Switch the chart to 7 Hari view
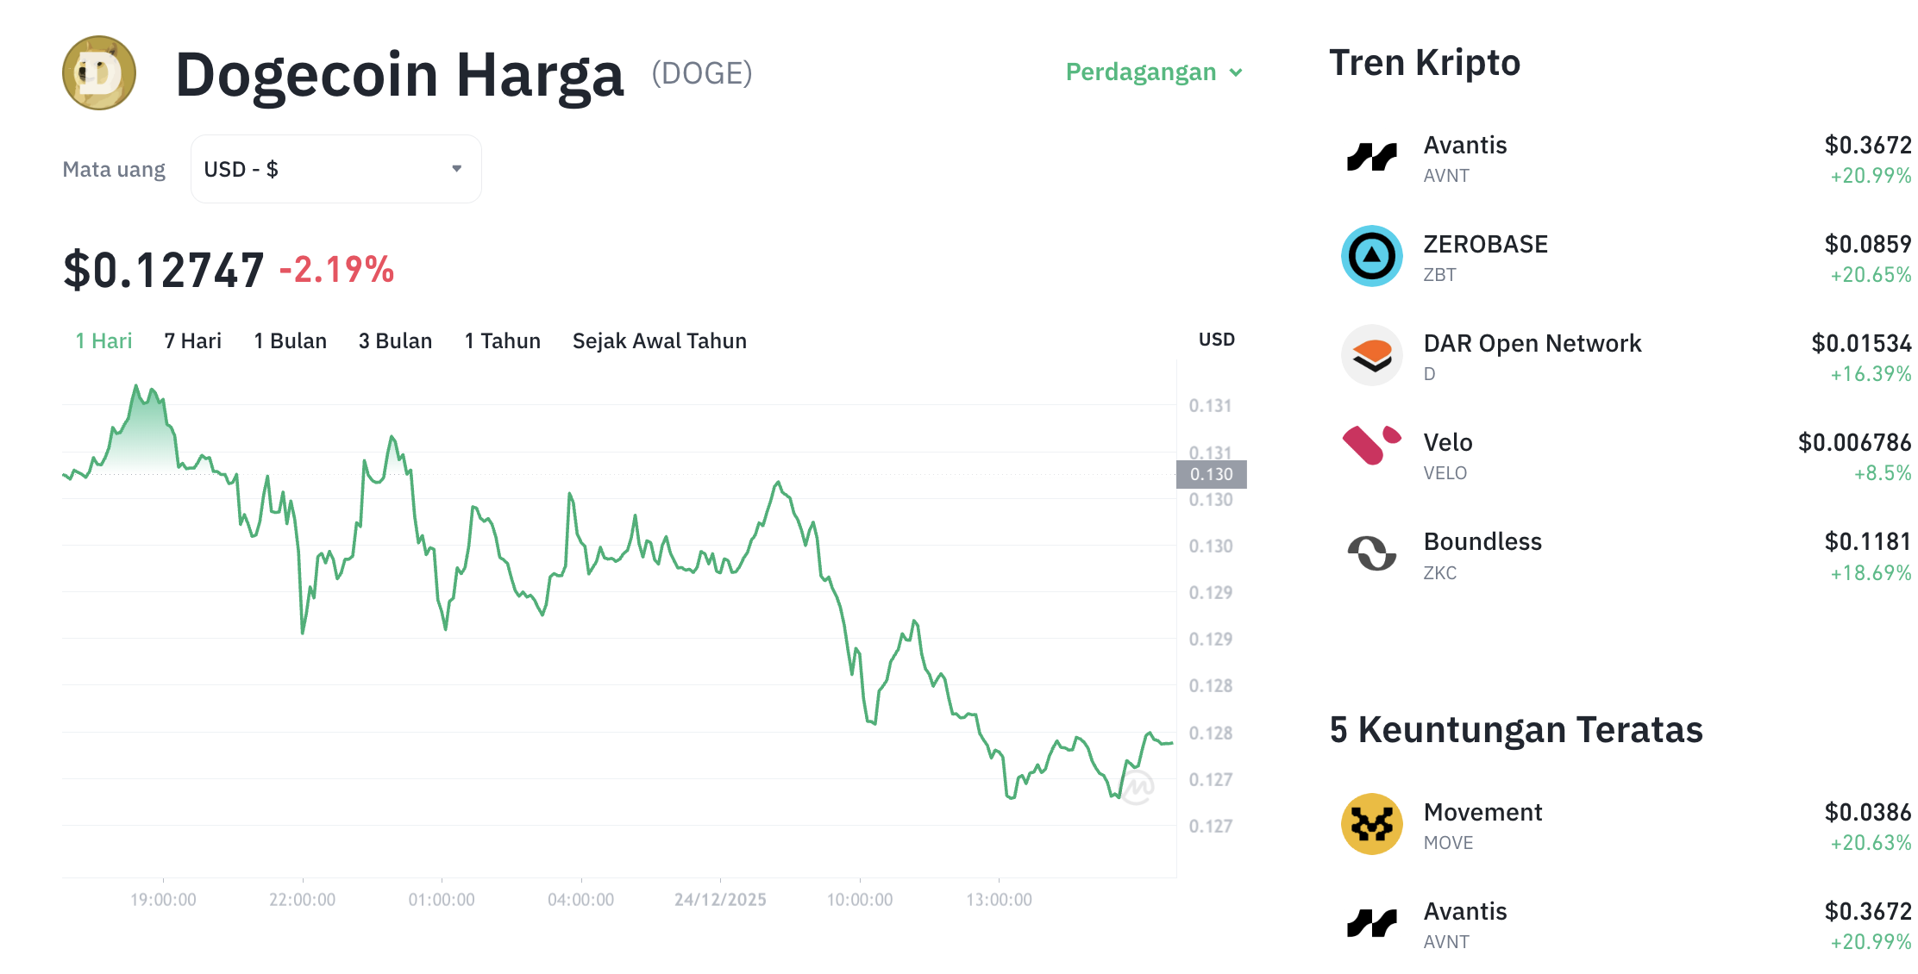This screenshot has height=974, width=1918. (191, 340)
